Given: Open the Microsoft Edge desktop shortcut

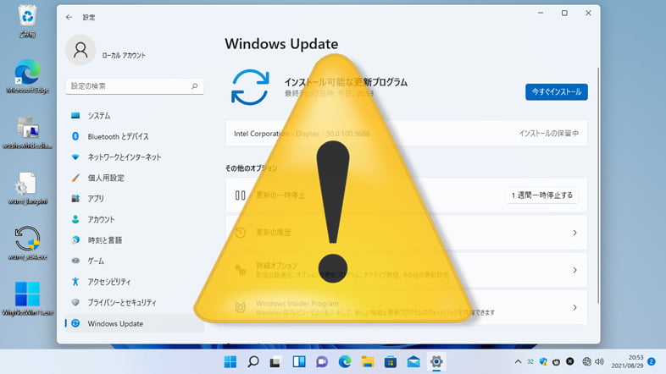Looking at the screenshot, I should [x=28, y=77].
